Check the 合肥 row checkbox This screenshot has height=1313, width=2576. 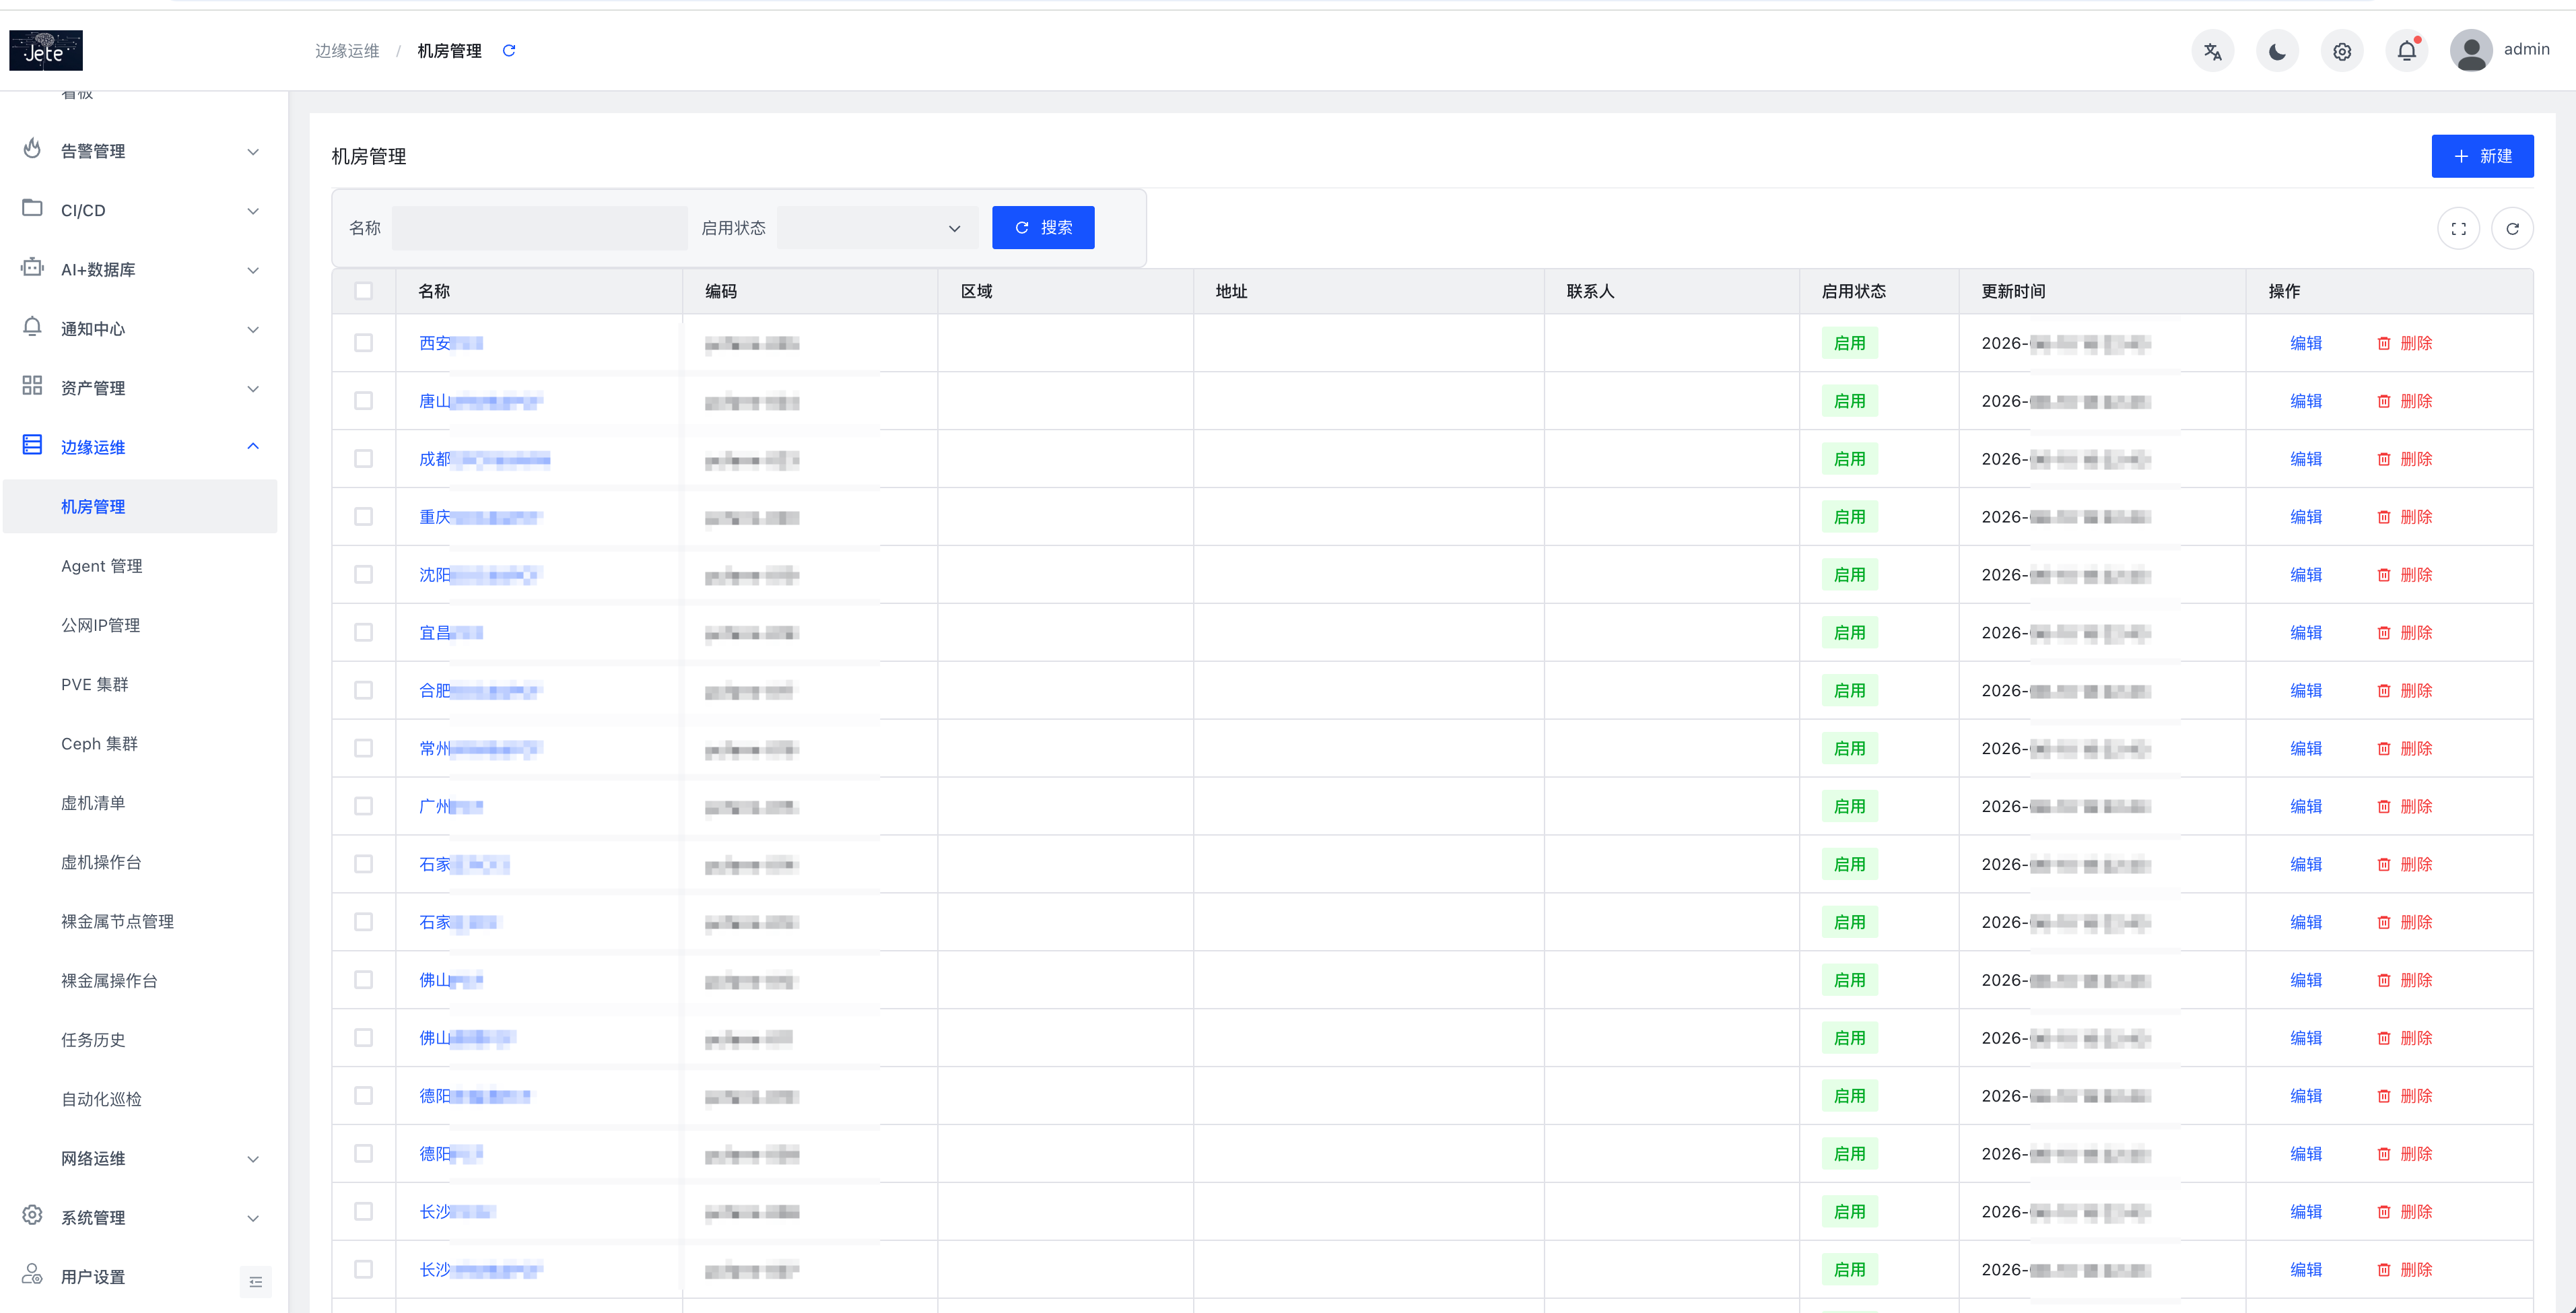363,691
